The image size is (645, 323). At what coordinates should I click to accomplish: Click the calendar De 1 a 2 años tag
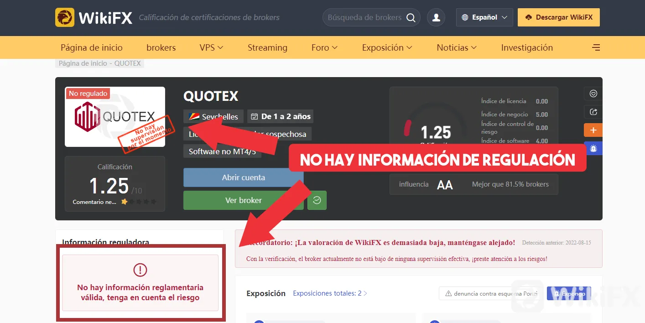tap(280, 116)
